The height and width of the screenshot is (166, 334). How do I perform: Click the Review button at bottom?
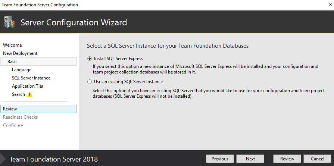coord(287,159)
